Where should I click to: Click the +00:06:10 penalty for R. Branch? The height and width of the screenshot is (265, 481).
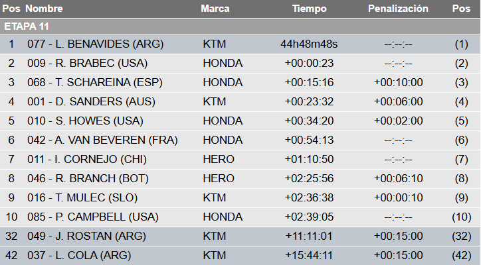[x=398, y=179]
